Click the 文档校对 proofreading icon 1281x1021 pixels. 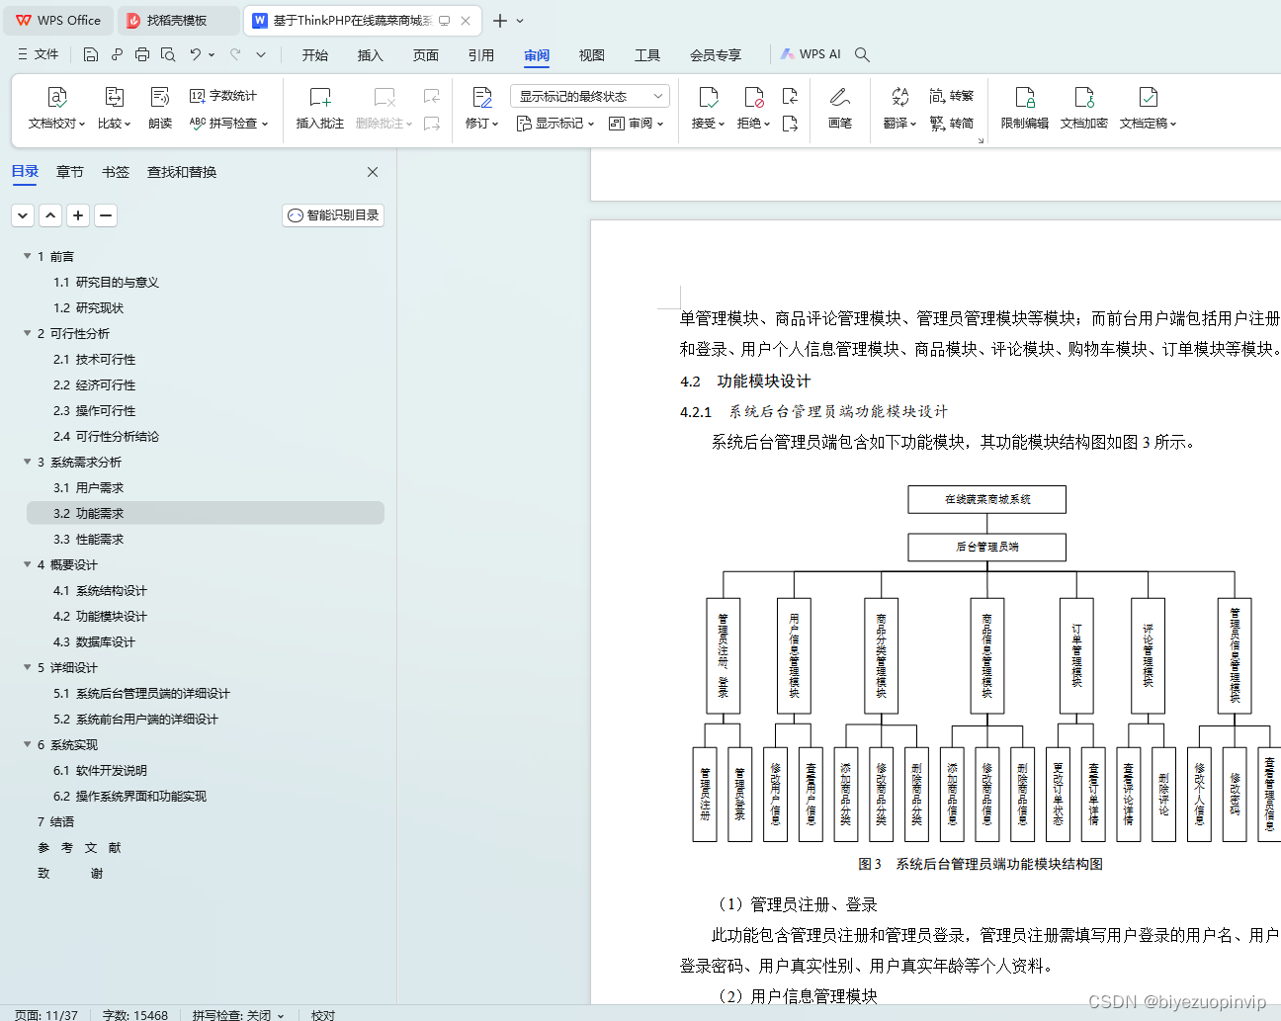[56, 97]
